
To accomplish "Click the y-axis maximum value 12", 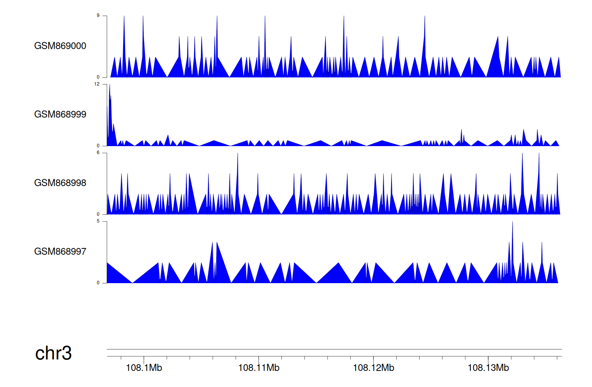I will pos(97,84).
